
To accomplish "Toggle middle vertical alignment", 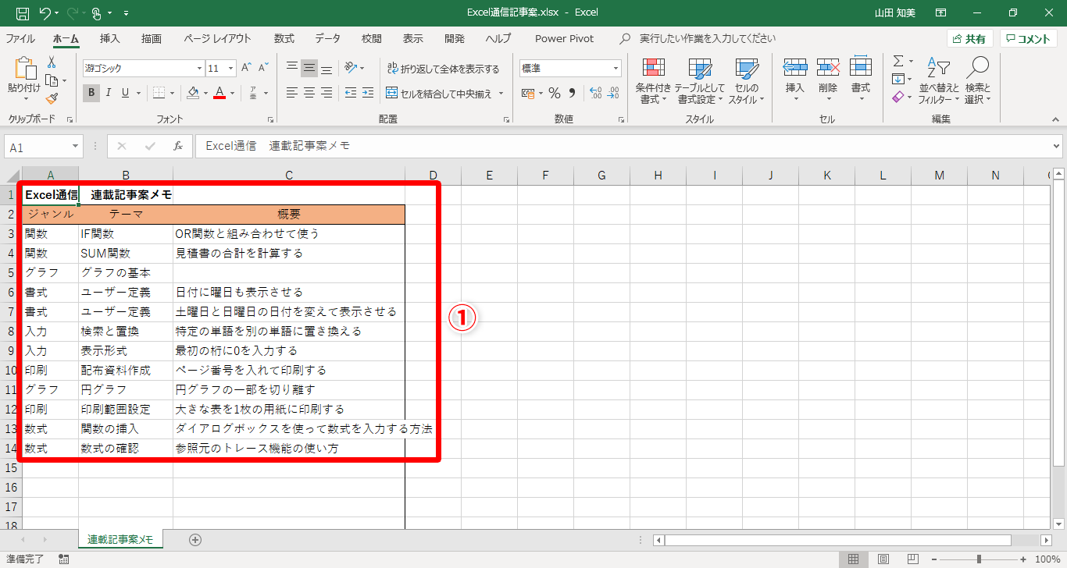I will pyautogui.click(x=309, y=68).
